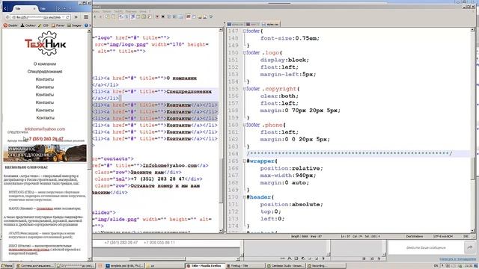
Task: Collapse the #wrapper block at line 165
Action: tap(245, 161)
